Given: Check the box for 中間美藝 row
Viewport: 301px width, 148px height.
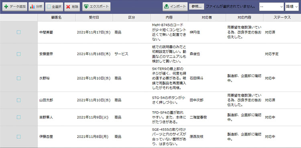Looking at the screenshot, I should pos(18,32).
